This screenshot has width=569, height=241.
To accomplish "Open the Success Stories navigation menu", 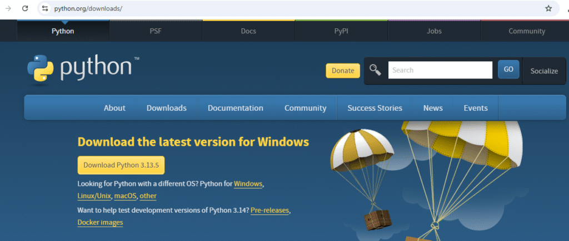I will click(x=375, y=108).
